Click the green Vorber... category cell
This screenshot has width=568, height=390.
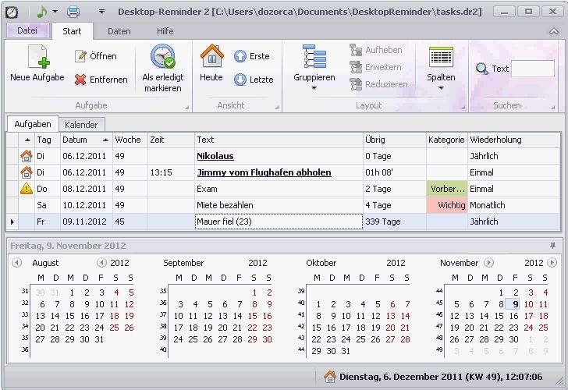tap(447, 189)
